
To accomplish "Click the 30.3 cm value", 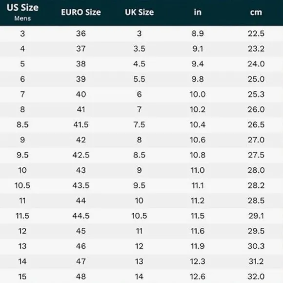I will [256, 246].
